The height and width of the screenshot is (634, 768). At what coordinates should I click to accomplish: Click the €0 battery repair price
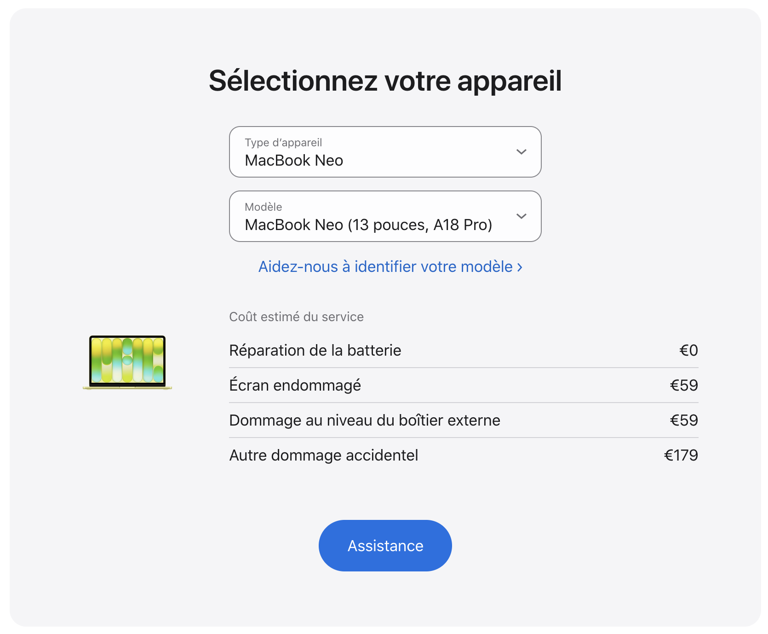point(688,351)
